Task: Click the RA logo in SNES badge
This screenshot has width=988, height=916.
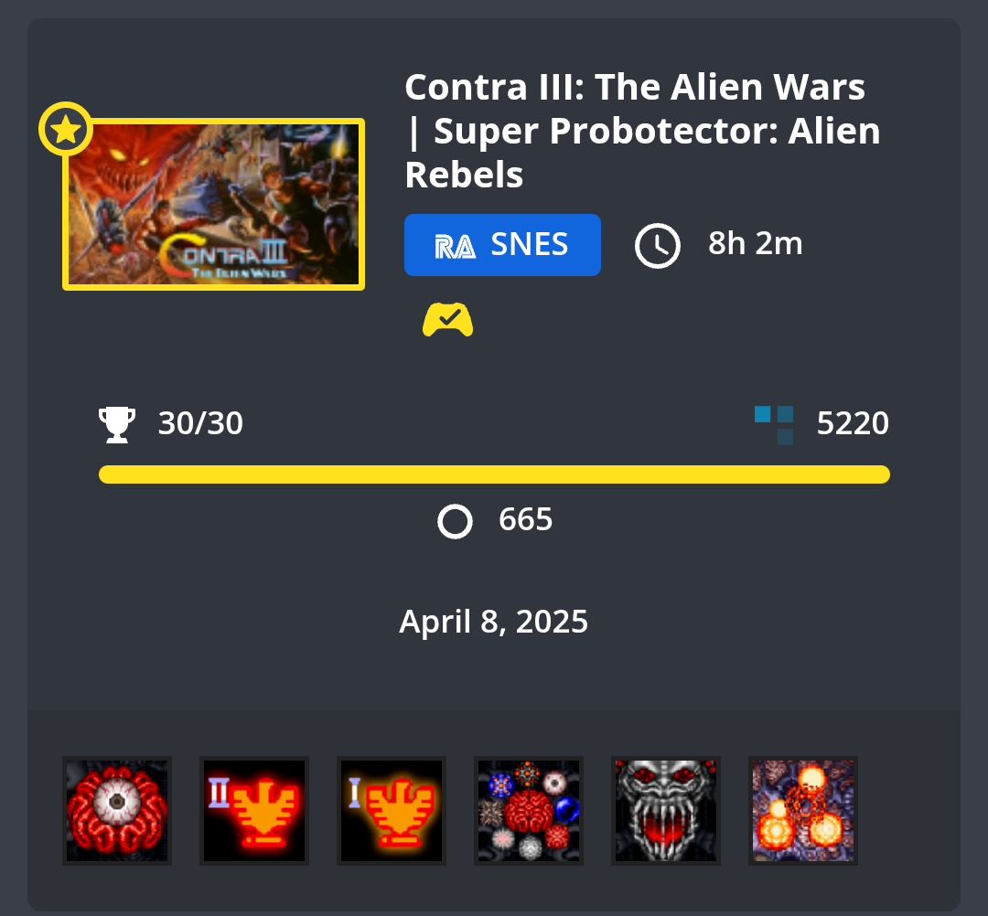Action: pyautogui.click(x=455, y=246)
